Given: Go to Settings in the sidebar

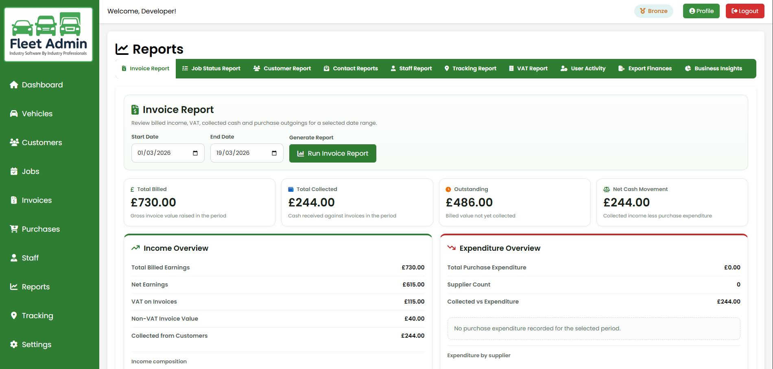Looking at the screenshot, I should pos(37,344).
